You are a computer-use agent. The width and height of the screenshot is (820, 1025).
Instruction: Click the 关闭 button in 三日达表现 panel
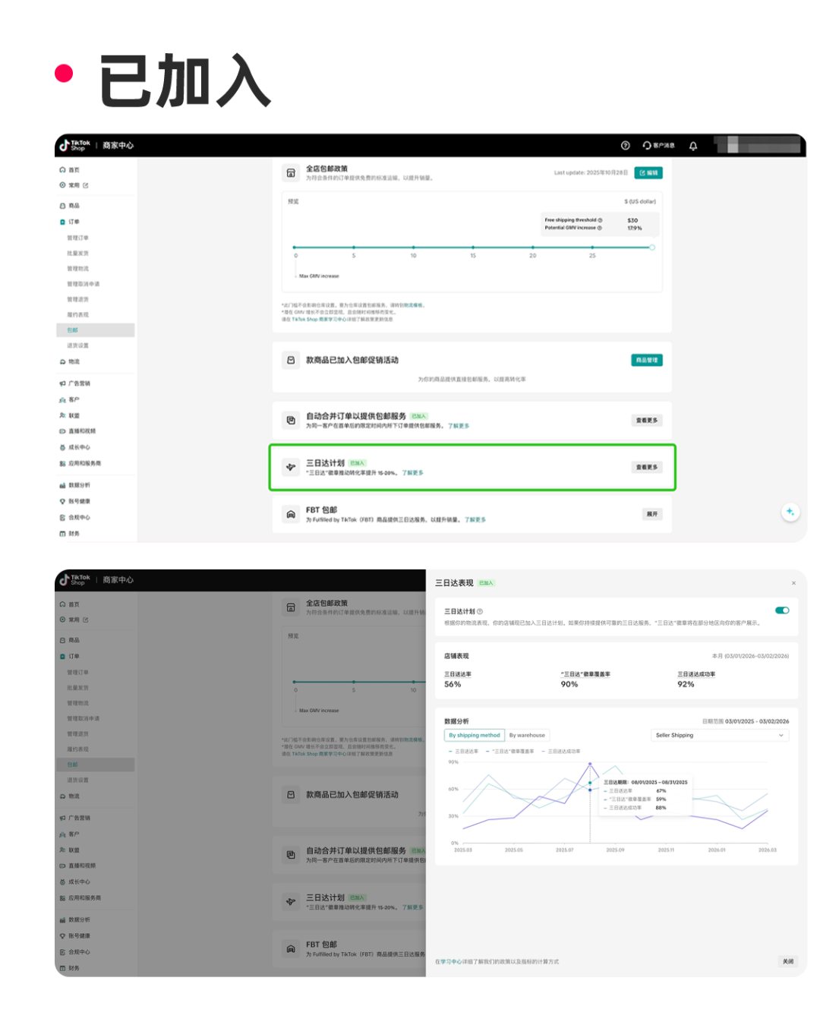[x=788, y=961]
